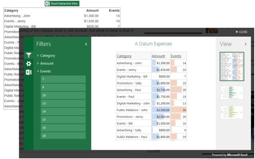Toggle the Events filter value 10
The width and height of the screenshot is (255, 159).
[63, 95]
